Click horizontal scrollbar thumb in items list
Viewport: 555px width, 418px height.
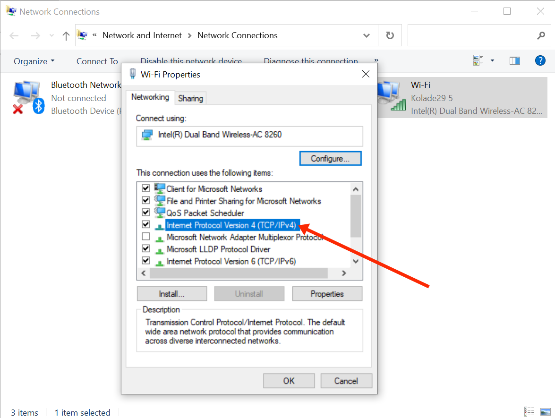(x=239, y=273)
